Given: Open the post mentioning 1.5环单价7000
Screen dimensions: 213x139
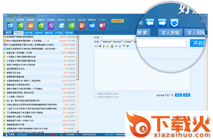Looking at the screenshot, I should 20,121.
